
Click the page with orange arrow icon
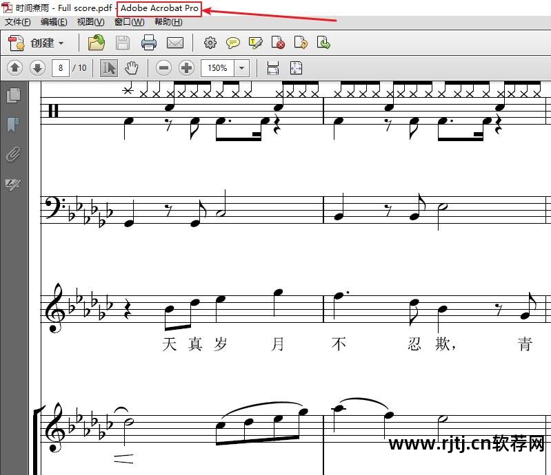click(301, 43)
